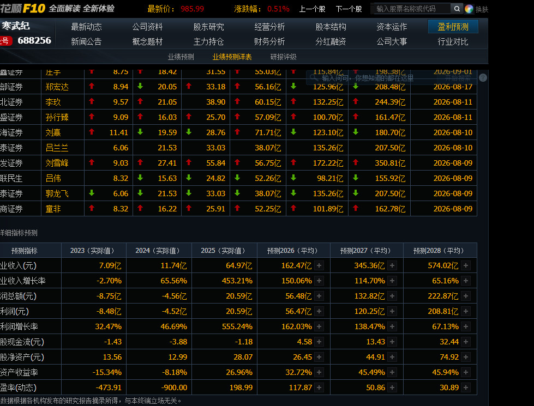Screen dimensions: 534x406
Task: Expand the 150.06% growth rate breakdown
Action: pos(319,281)
